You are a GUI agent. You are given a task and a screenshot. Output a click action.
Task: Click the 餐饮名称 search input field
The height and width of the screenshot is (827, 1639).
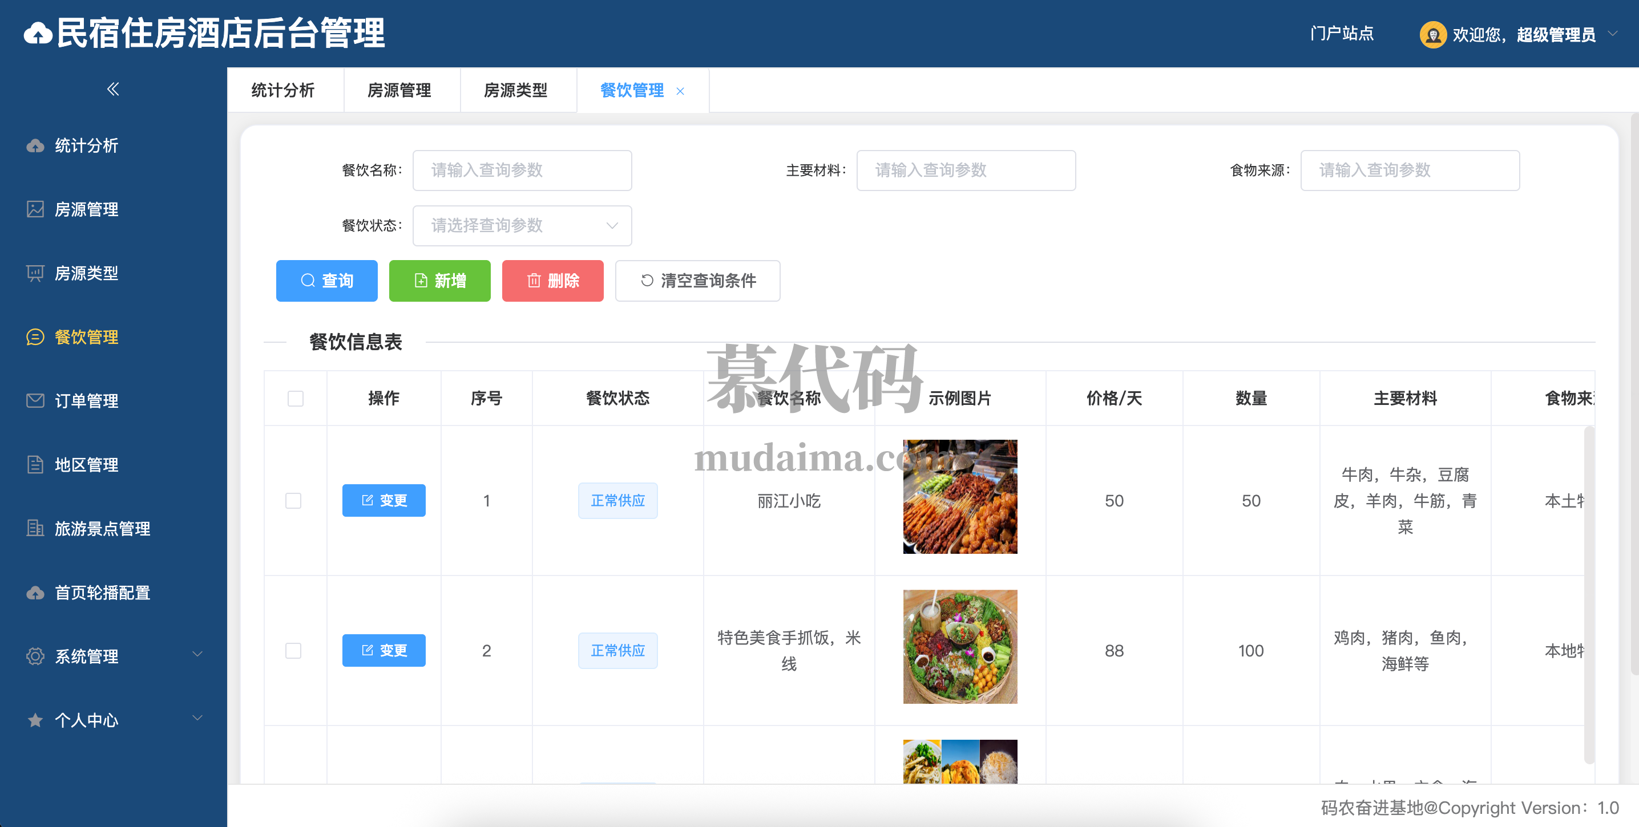click(x=522, y=171)
